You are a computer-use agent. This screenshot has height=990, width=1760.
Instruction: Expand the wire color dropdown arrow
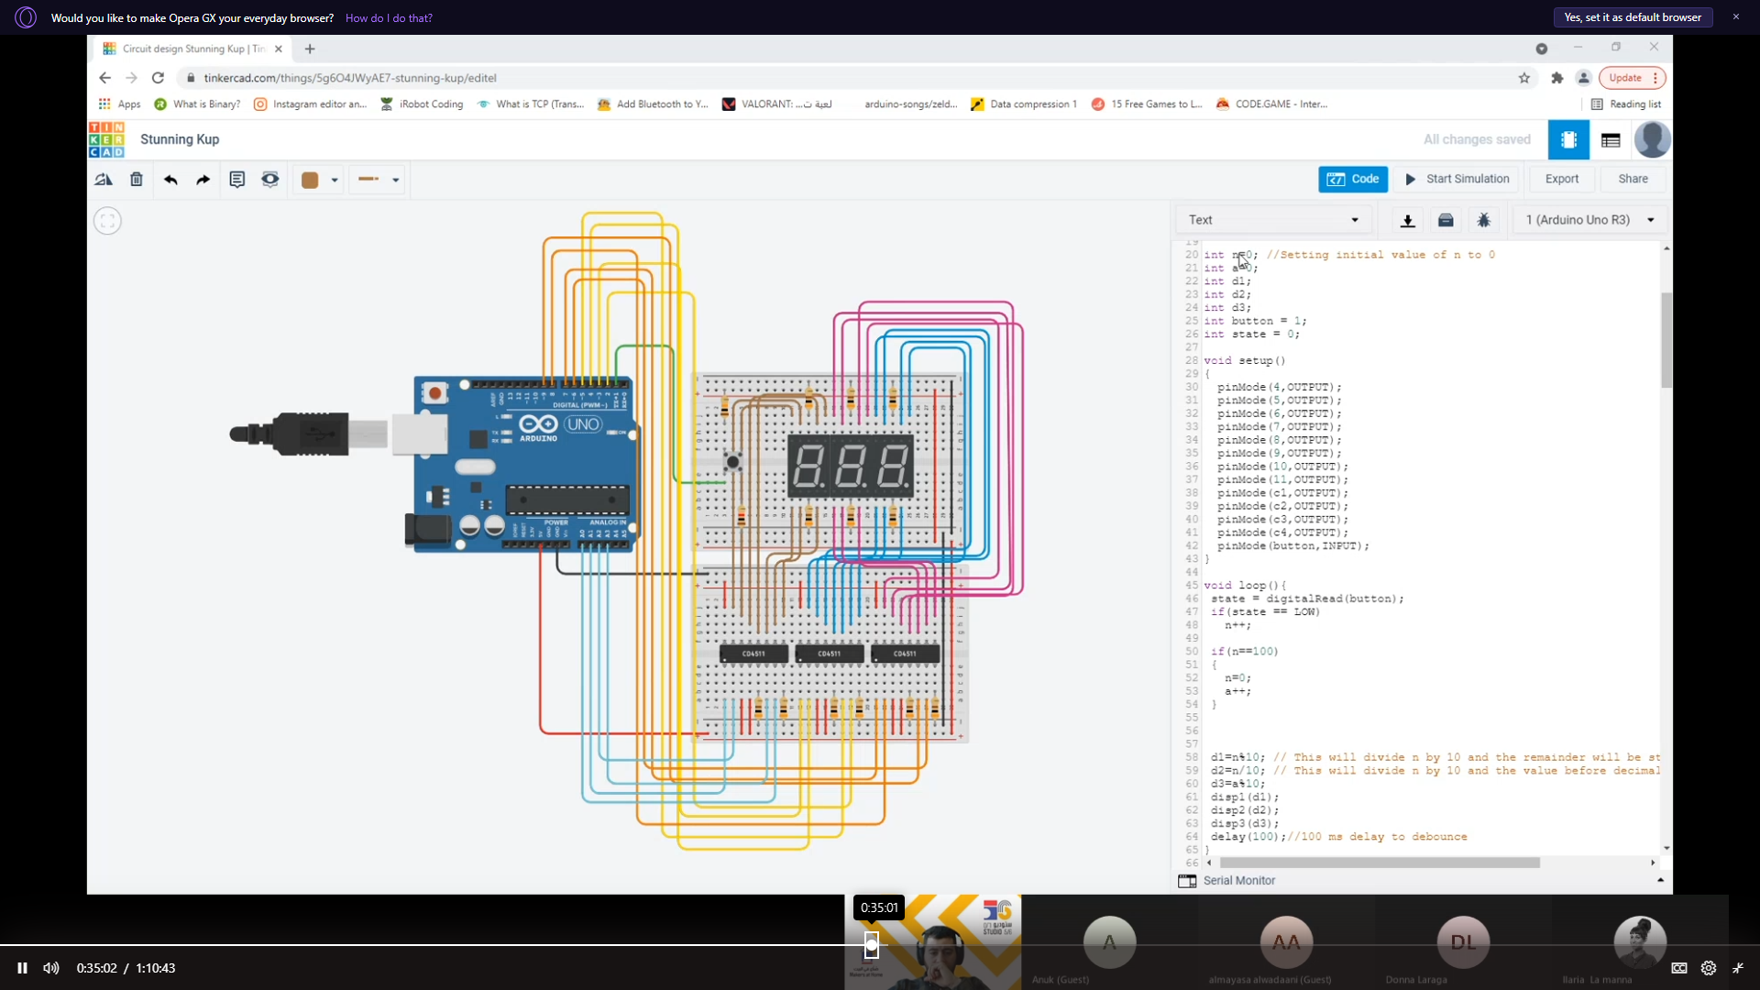tap(335, 181)
